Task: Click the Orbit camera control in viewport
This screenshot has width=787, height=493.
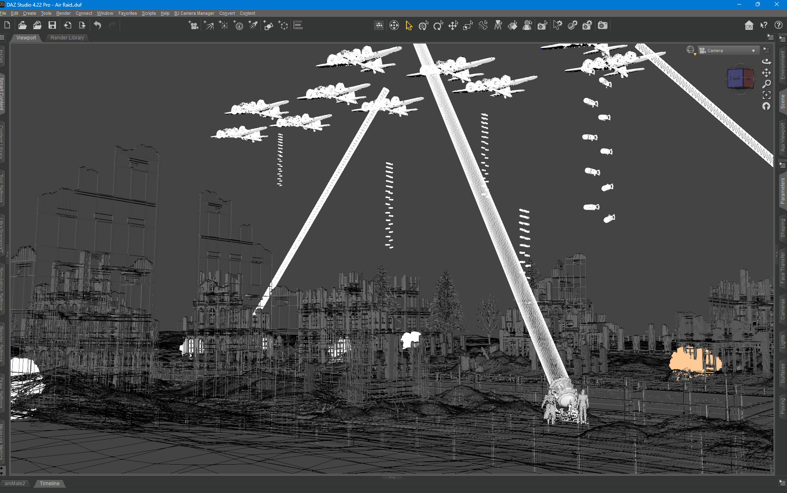Action: pos(766,62)
